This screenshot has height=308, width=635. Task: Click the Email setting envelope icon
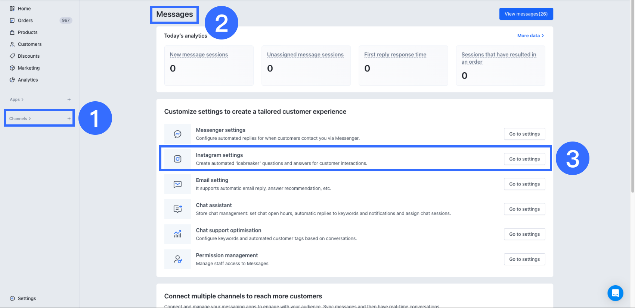177,184
